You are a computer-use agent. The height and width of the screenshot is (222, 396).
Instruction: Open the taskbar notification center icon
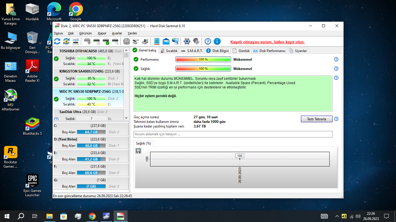click(x=386, y=216)
